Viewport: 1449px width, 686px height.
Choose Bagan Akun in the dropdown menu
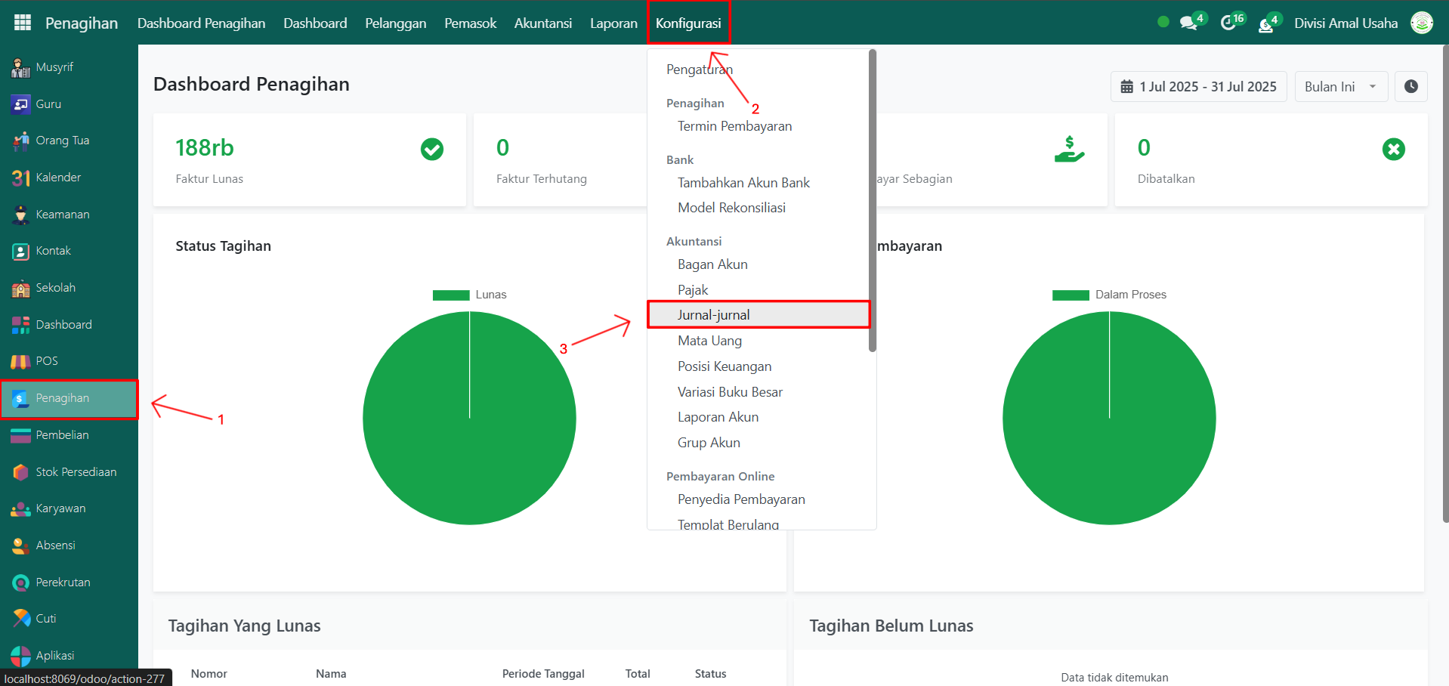pyautogui.click(x=712, y=264)
